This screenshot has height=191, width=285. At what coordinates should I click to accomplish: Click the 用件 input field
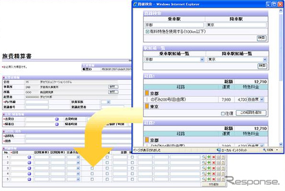78,141
